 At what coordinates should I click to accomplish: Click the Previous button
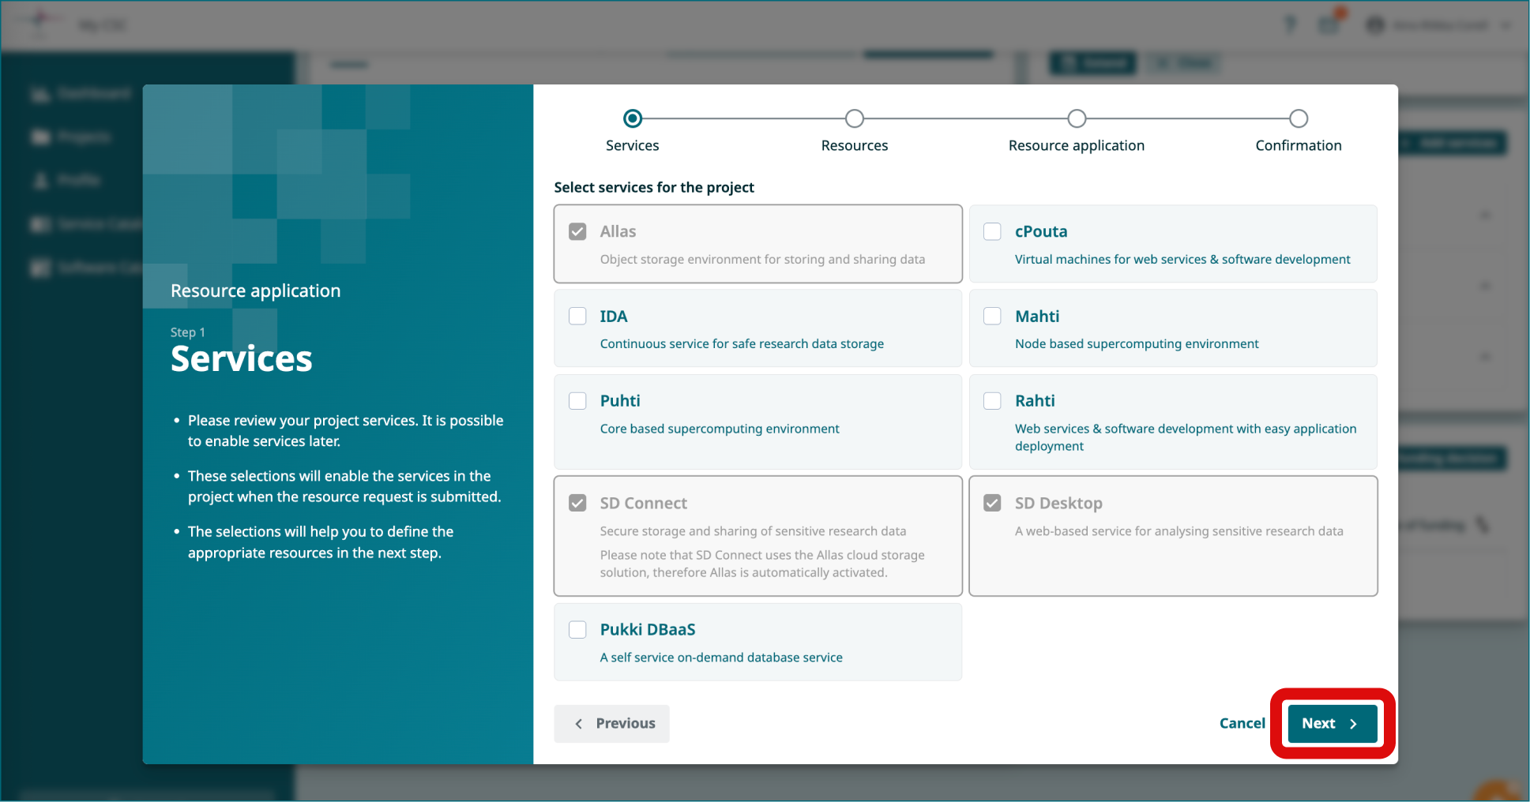point(611,723)
